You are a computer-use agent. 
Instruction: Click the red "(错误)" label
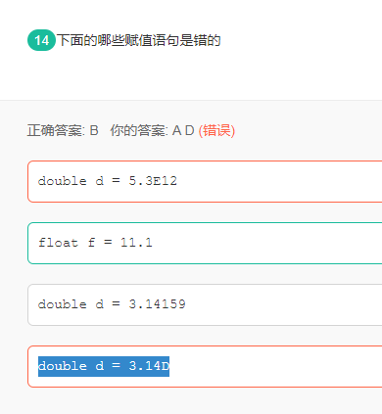(x=216, y=130)
